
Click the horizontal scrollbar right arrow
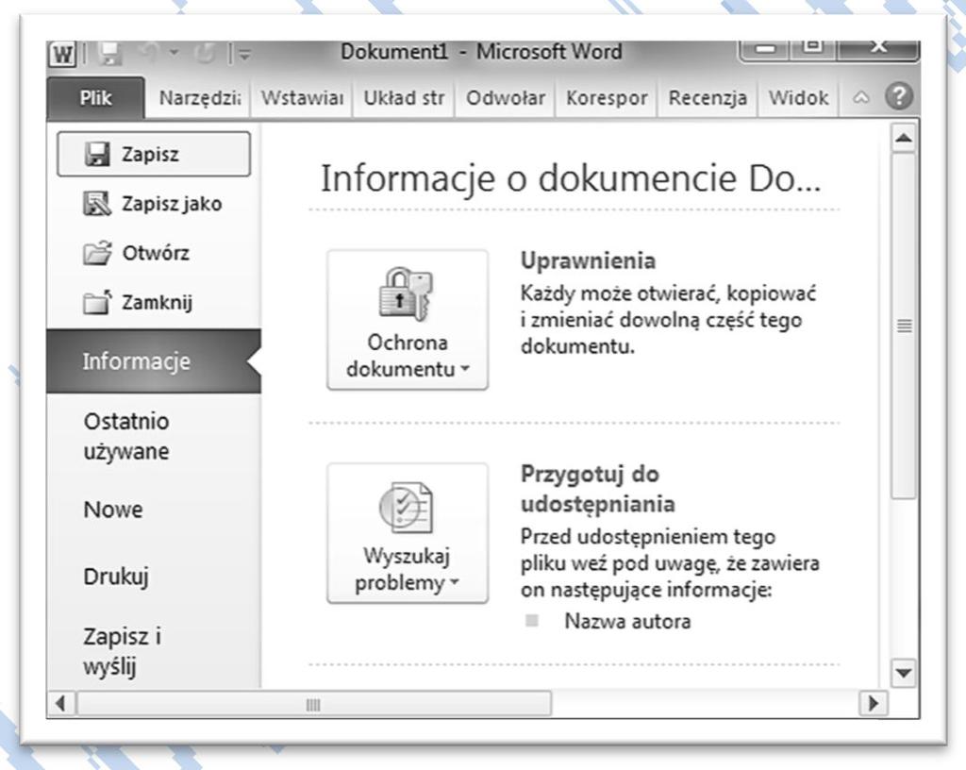point(873,703)
